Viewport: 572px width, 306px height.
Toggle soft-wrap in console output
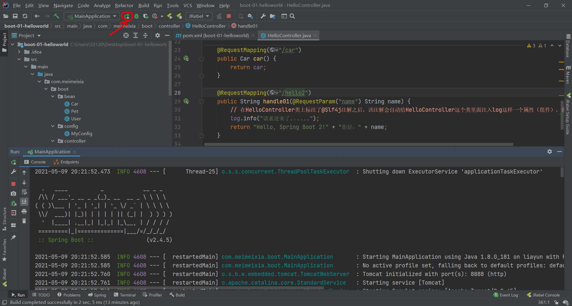click(24, 192)
